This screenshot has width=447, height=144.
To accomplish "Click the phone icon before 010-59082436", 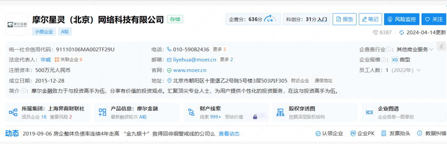I will [169, 49].
